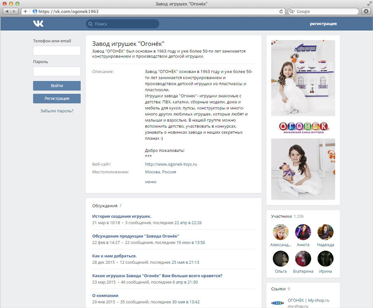The height and width of the screenshot is (308, 373).
Task: Focus the Поиск search field
Action: [122, 24]
